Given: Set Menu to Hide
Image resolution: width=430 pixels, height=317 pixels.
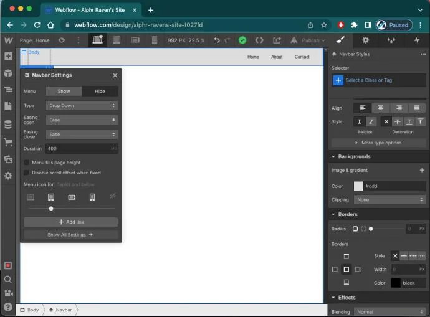Looking at the screenshot, I should click(100, 91).
